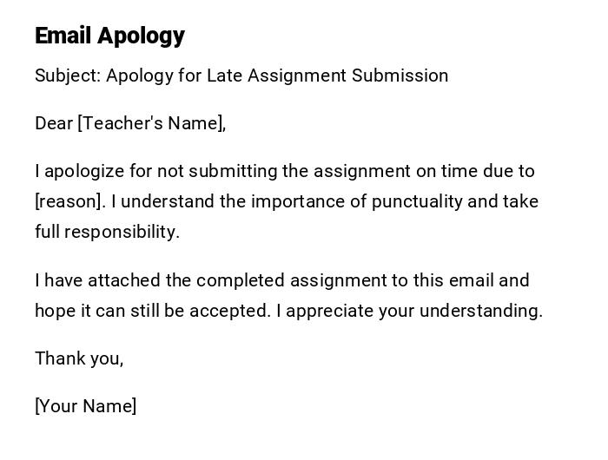Click the phrase "full responsibility."
Viewport: 608px width, 460px height.
(x=107, y=232)
